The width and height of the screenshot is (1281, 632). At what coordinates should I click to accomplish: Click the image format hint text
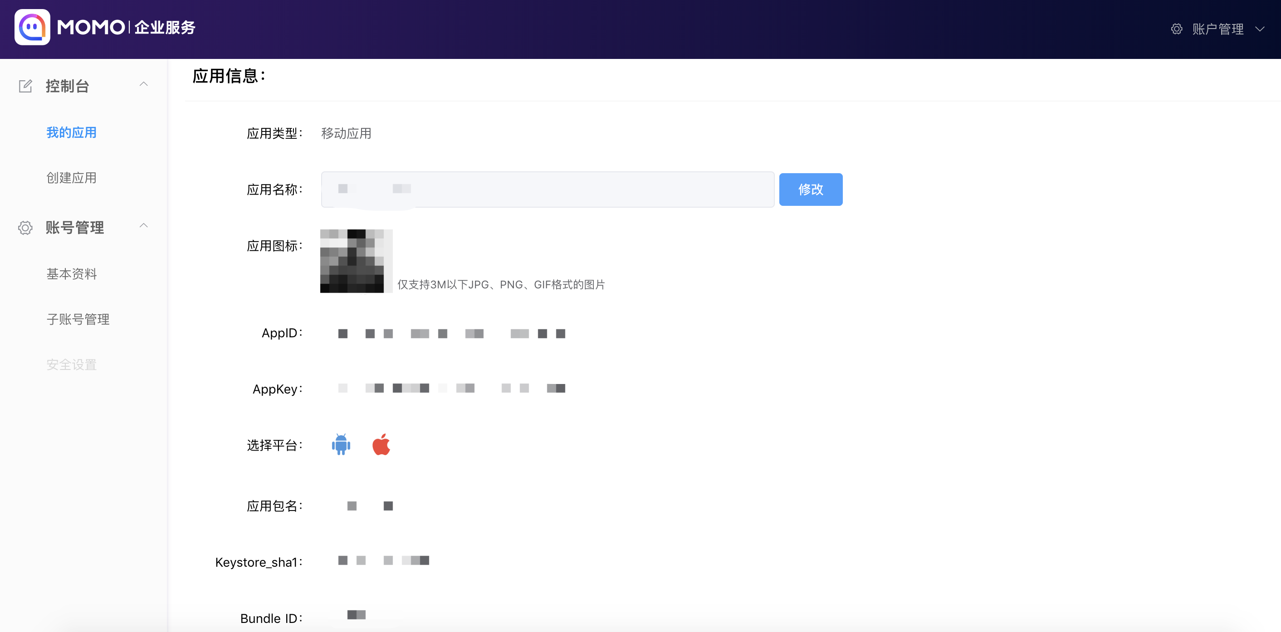(501, 285)
